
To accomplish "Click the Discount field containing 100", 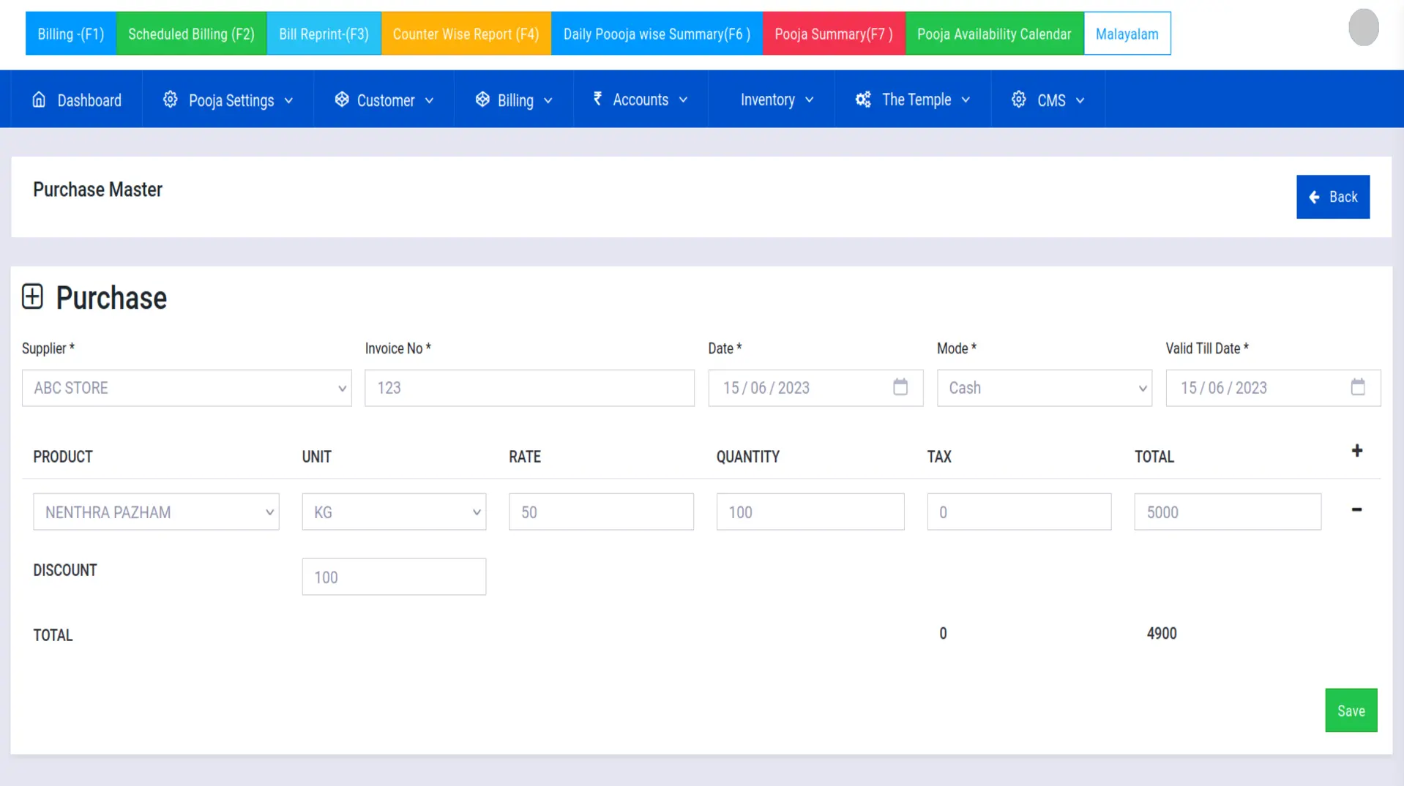I will (394, 577).
